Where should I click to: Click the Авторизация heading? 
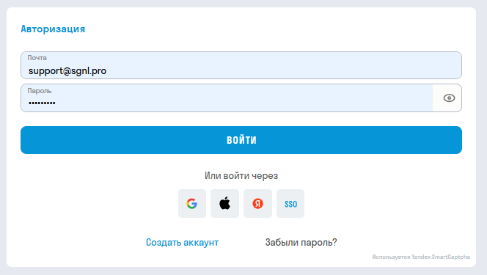pyautogui.click(x=53, y=29)
